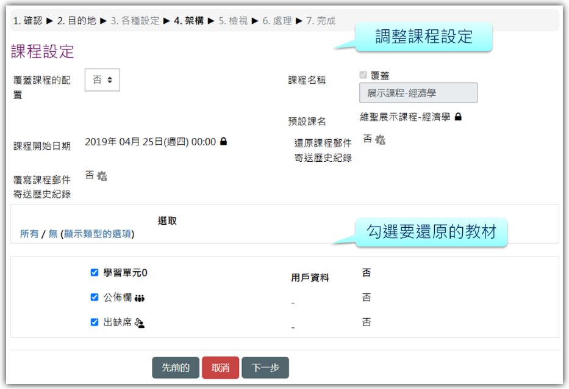
Task: Uncheck the 學習單元0 checkbox
Action: (x=95, y=273)
